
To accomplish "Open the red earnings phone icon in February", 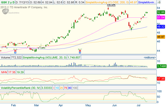I will [15, 51].
